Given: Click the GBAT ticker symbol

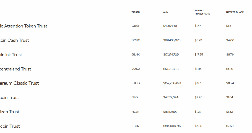Looking at the screenshot, I should (136, 26).
